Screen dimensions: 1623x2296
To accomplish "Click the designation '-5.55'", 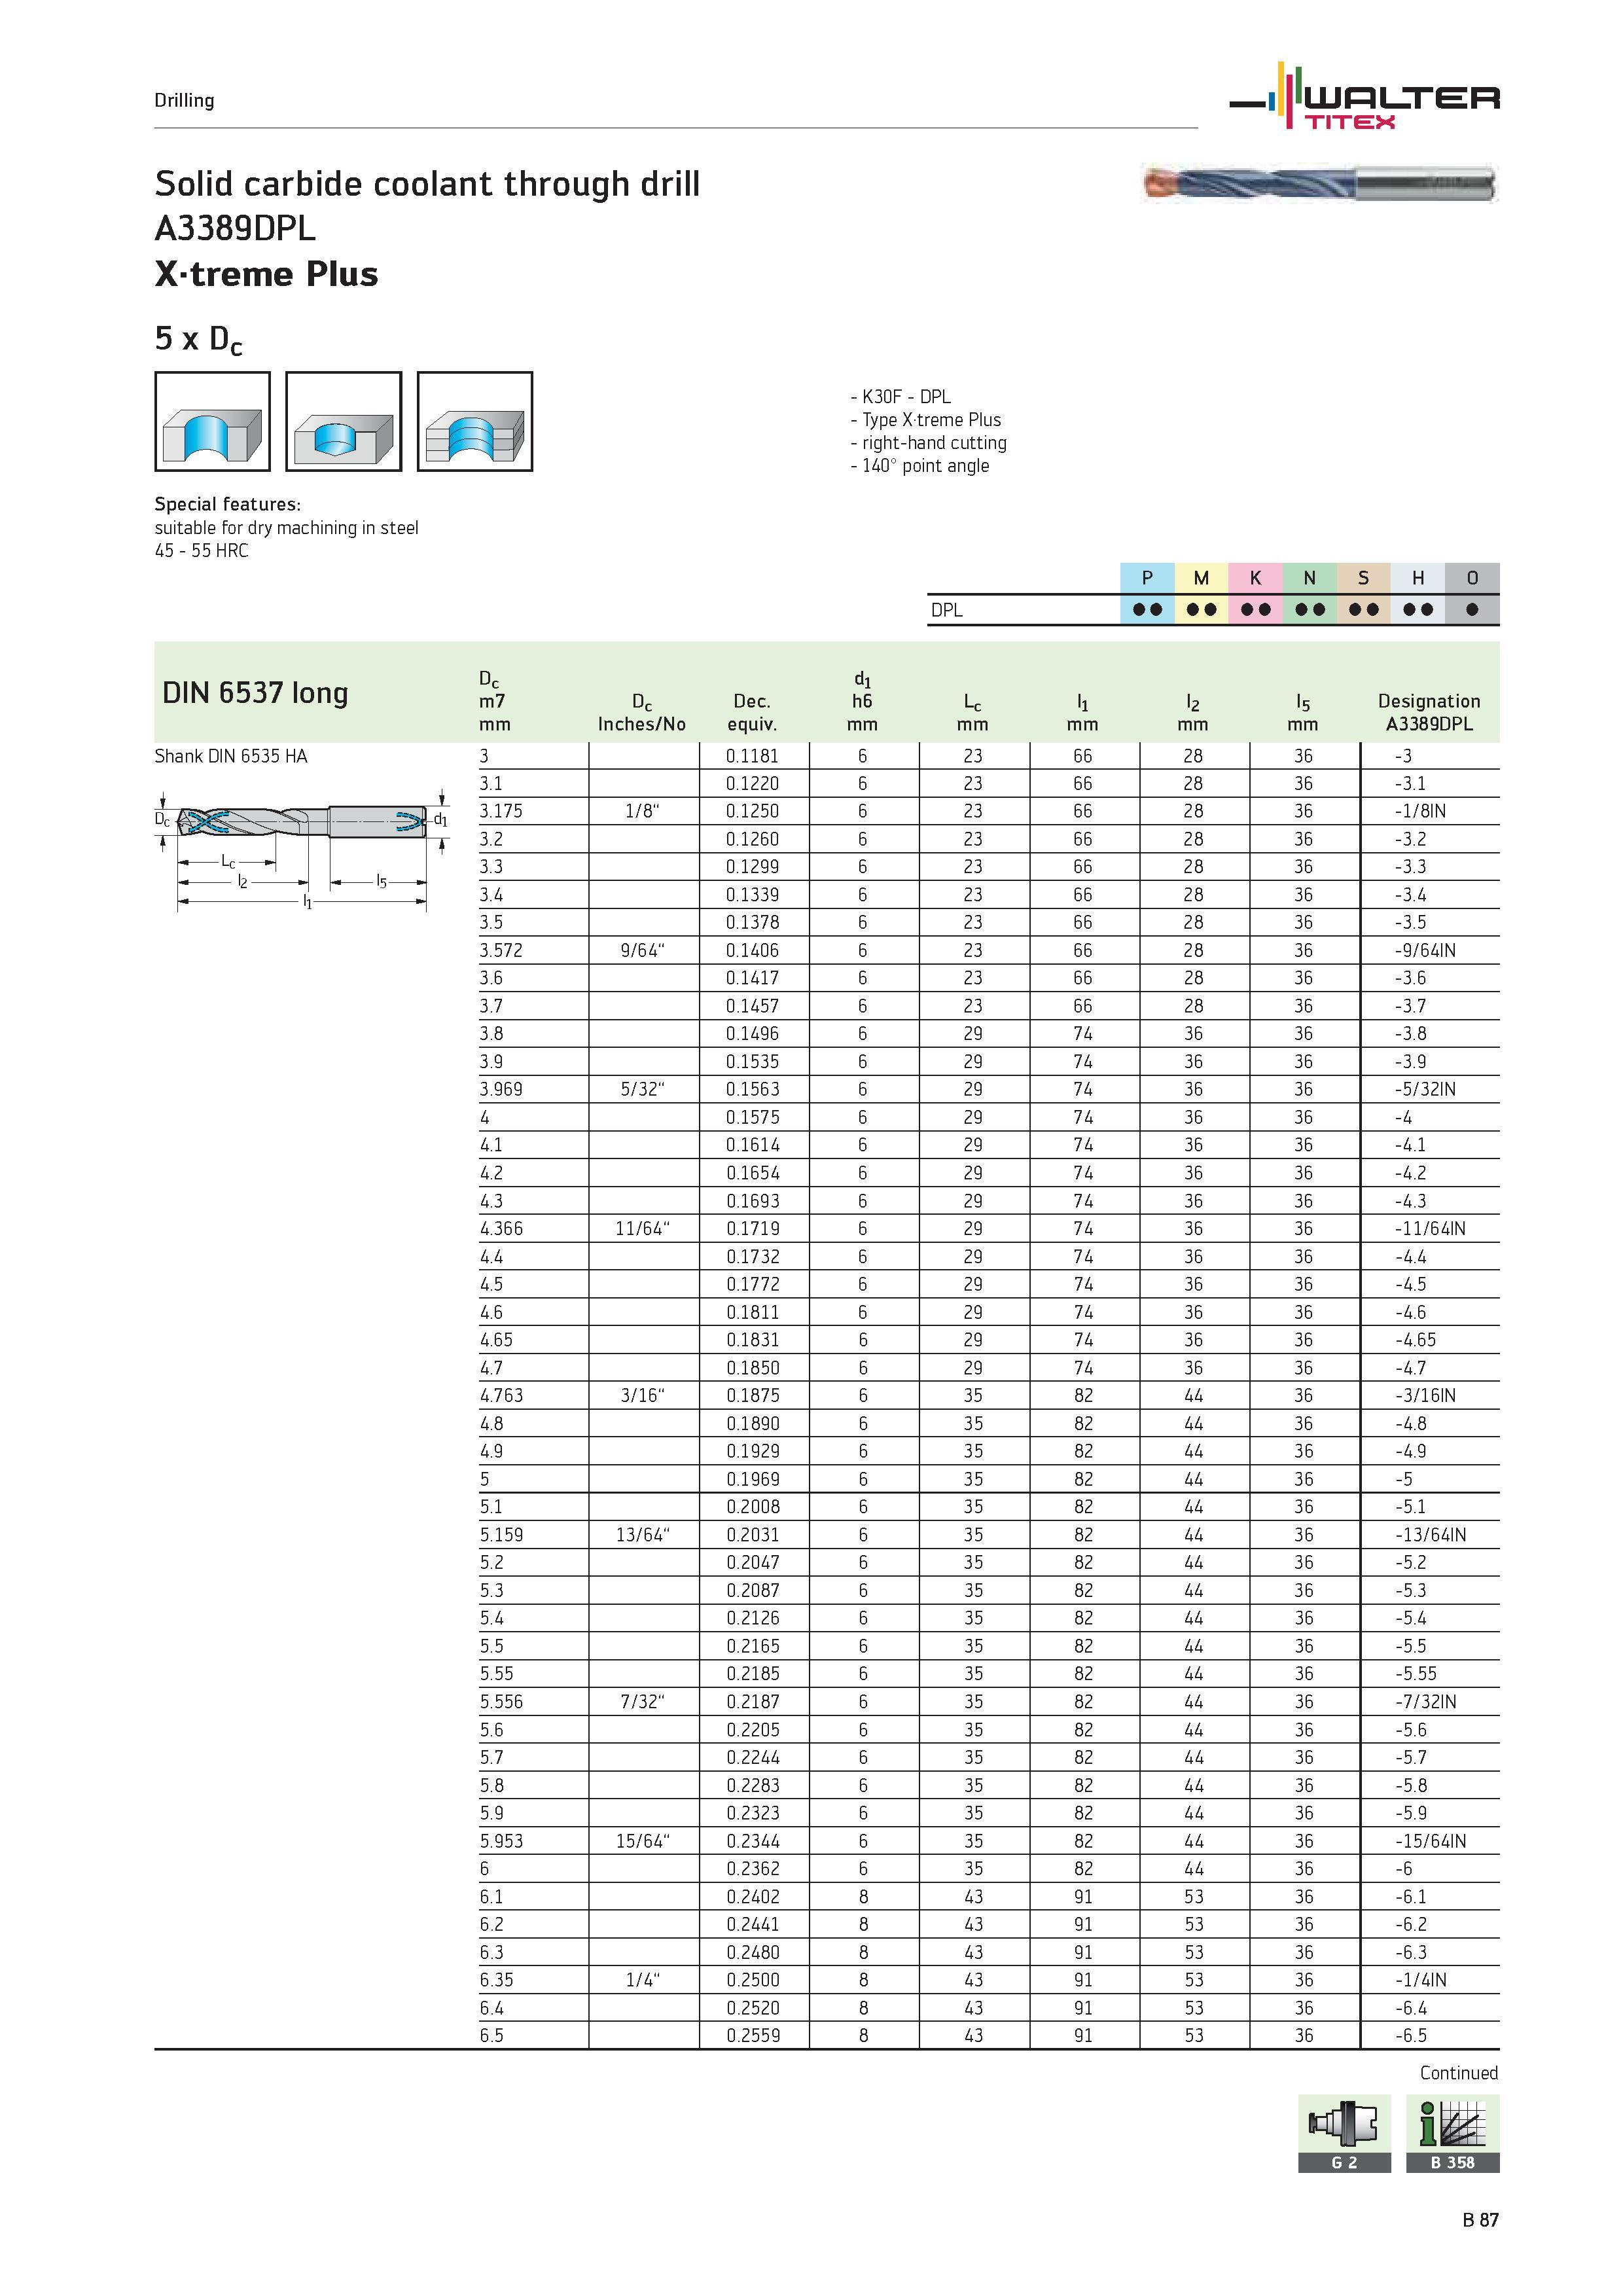I will point(1415,1673).
